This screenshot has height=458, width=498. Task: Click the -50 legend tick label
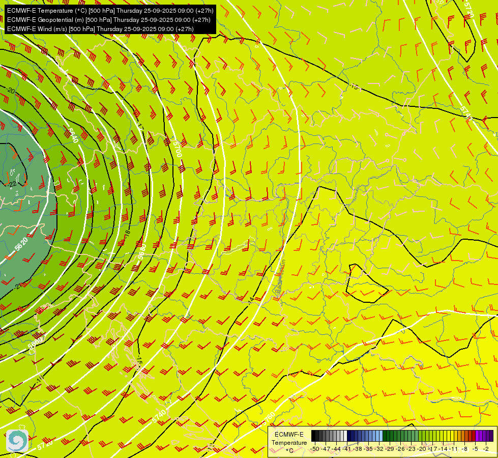click(315, 449)
